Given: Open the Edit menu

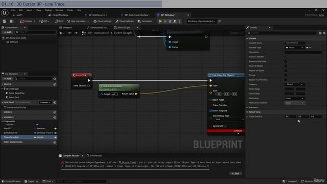Looking at the screenshot, I should coord(20,10).
